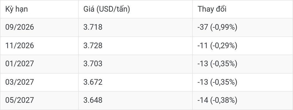Select the 05/2027 term cell
This screenshot has height=110, width=293.
pos(20,100)
